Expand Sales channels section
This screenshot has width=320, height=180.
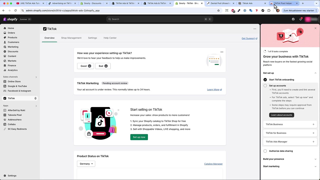pyautogui.click(x=36, y=77)
